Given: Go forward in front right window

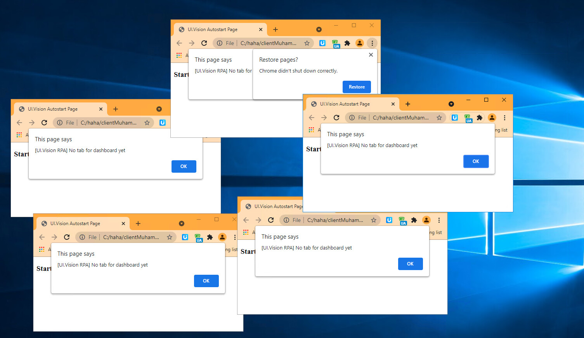Looking at the screenshot, I should (324, 118).
